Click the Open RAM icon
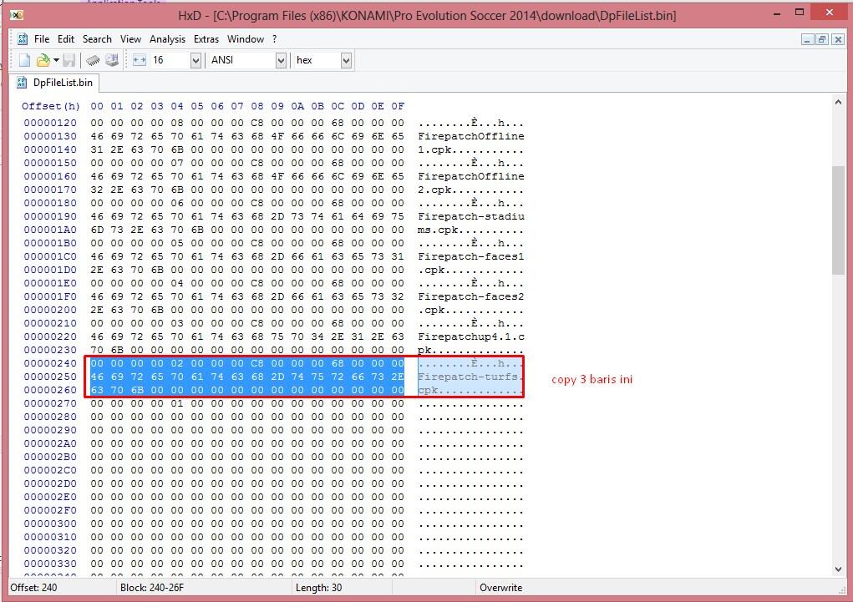Viewport: 853px width, 602px height. [93, 60]
